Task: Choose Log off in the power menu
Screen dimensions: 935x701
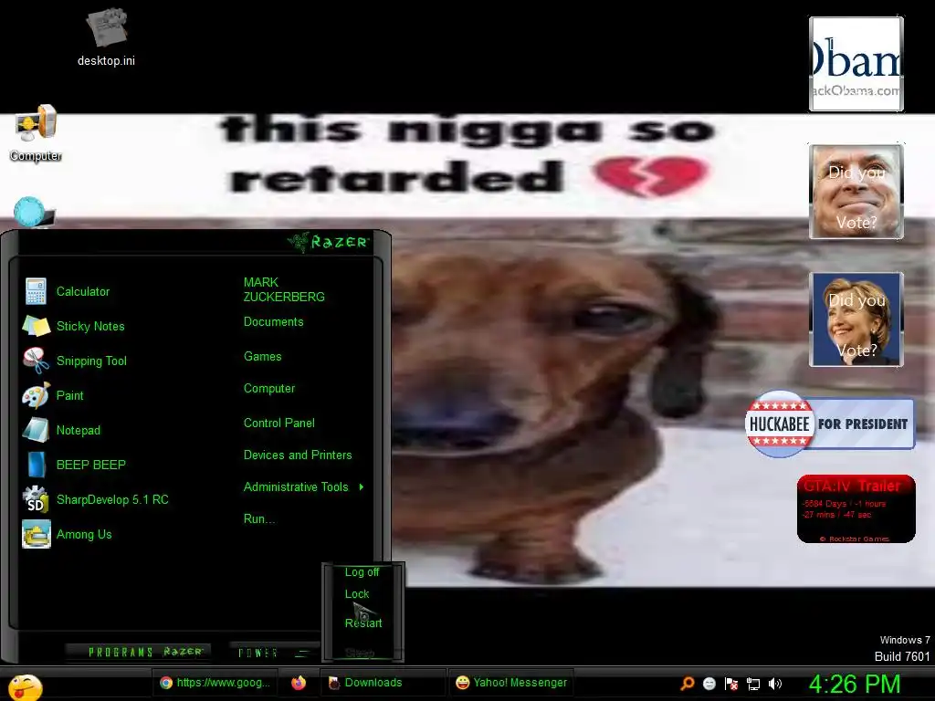Action: [x=362, y=572]
